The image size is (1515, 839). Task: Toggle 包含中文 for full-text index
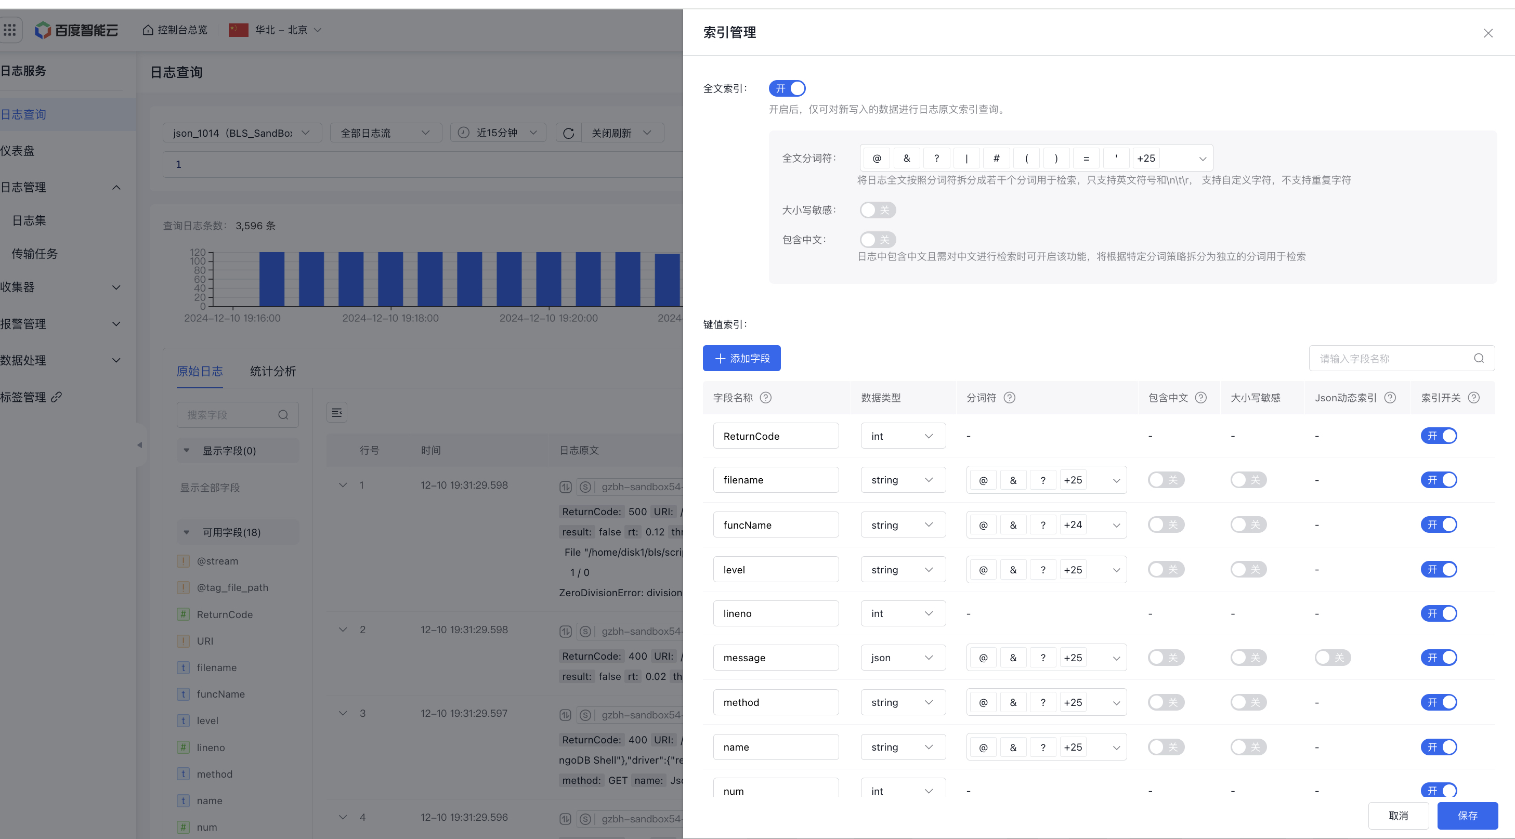pyautogui.click(x=878, y=240)
